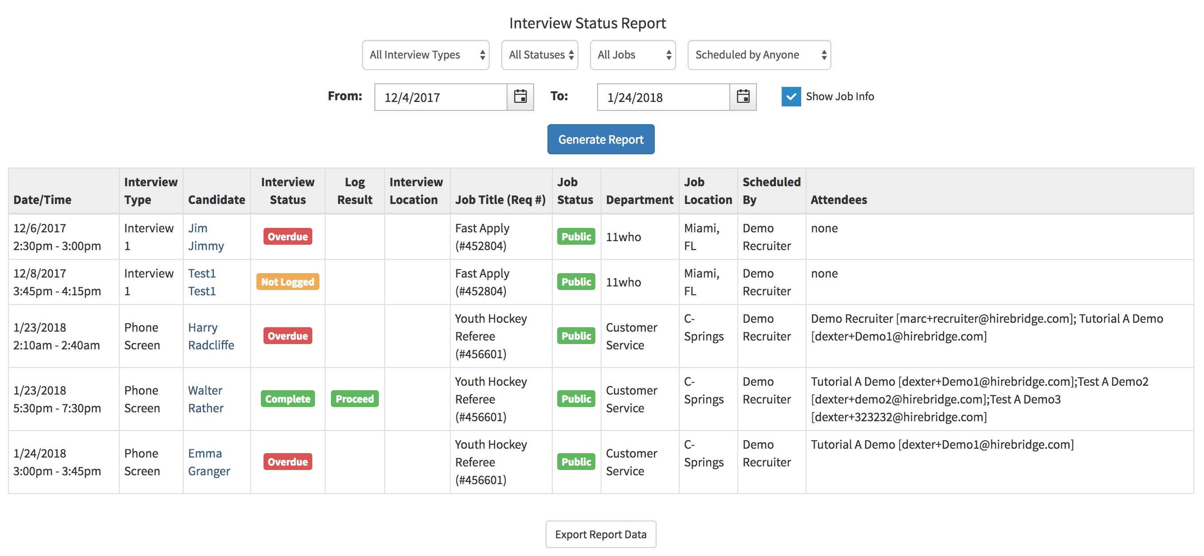The image size is (1204, 556).
Task: Click the Not Logged status badge
Action: coord(287,282)
